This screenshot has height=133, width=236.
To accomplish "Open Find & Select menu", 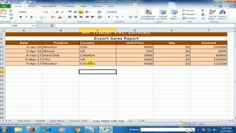I will coord(222,15).
